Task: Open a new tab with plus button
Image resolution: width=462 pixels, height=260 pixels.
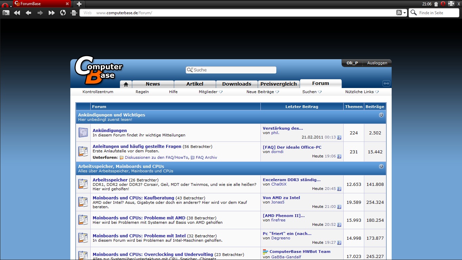Action: [x=79, y=4]
